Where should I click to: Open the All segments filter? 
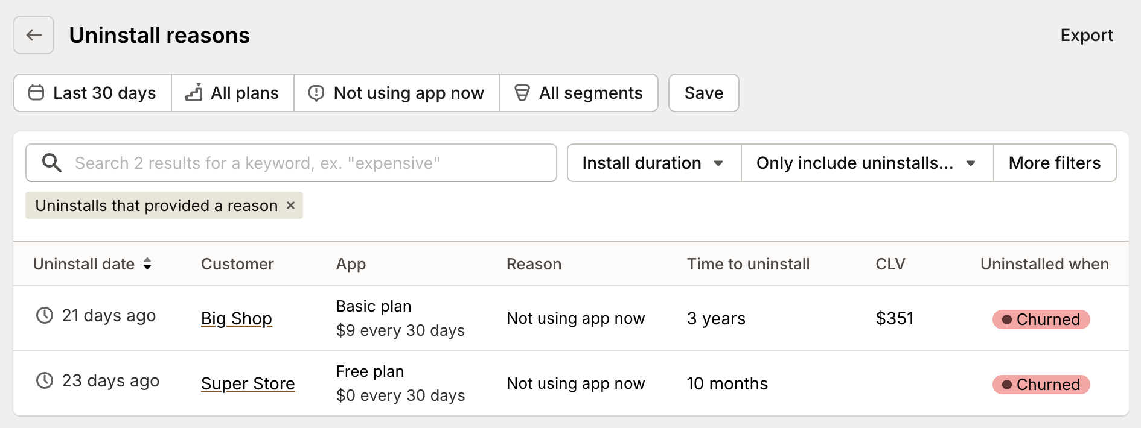(579, 93)
